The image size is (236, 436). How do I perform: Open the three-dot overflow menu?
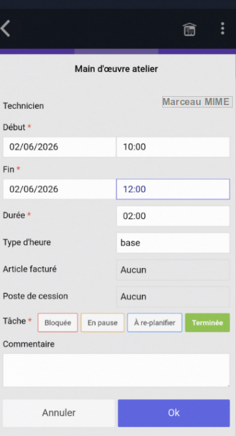[223, 29]
